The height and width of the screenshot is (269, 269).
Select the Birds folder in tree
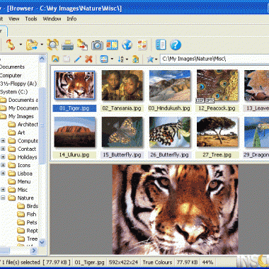[28, 206]
